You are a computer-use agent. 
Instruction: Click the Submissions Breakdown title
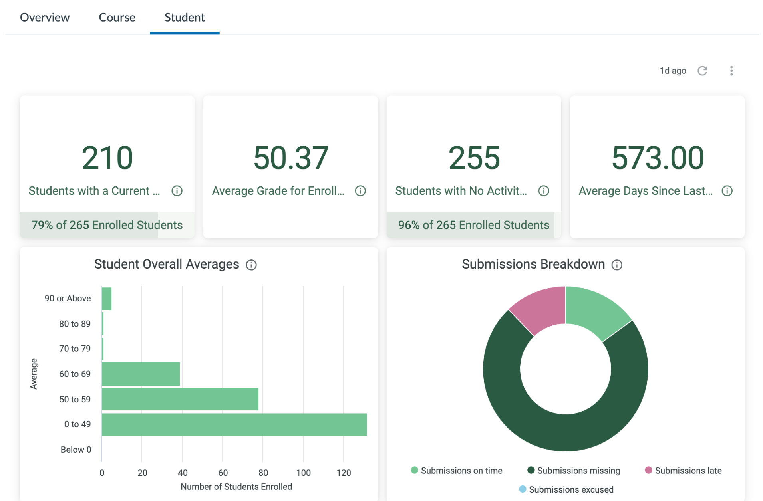533,264
